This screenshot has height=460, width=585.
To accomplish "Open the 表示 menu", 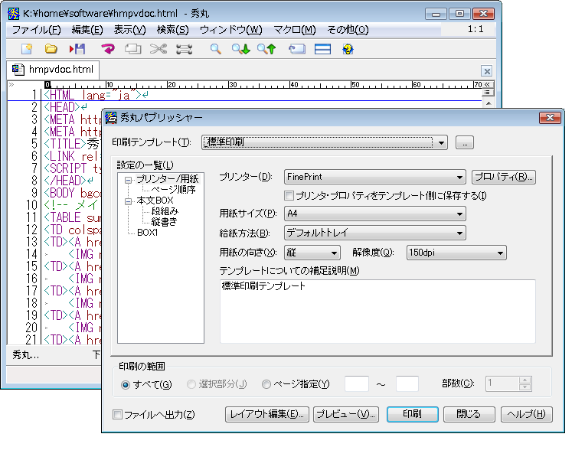I will point(129,30).
